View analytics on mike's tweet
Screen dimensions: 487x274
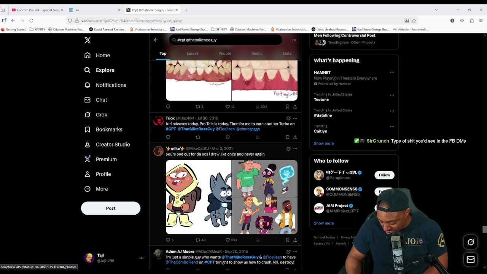click(x=258, y=240)
